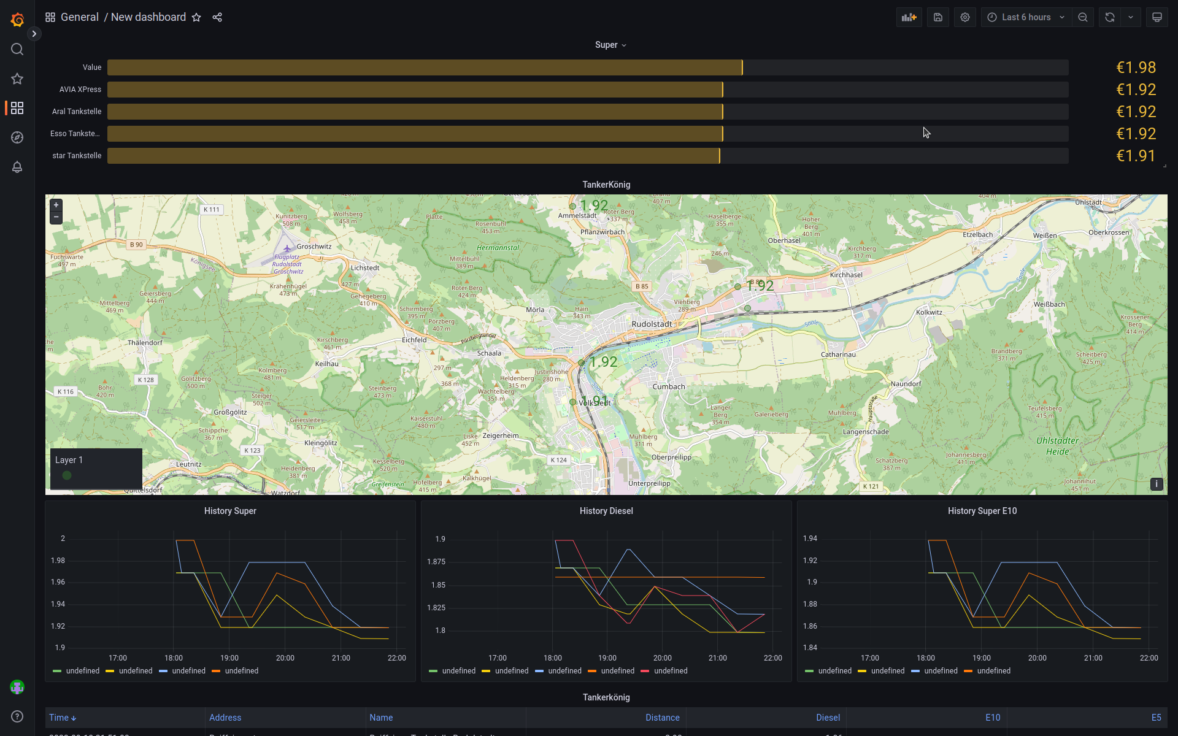Mark dashboard as favorite star

pyautogui.click(x=196, y=17)
